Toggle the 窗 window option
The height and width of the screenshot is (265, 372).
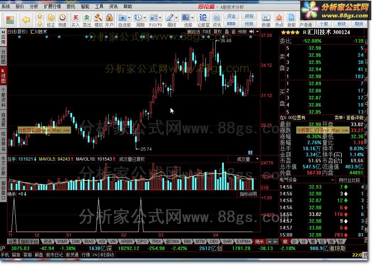234,32
